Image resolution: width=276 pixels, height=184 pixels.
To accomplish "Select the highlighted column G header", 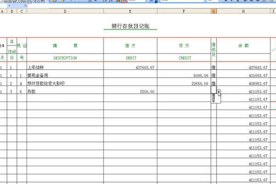I will pyautogui.click(x=213, y=11).
